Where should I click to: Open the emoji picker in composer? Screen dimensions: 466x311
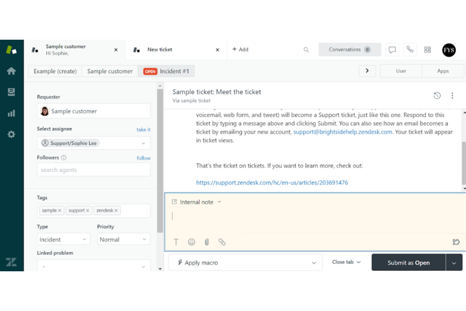click(191, 242)
